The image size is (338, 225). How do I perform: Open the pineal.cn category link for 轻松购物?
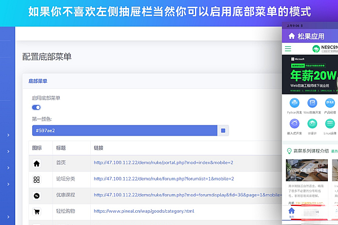pyautogui.click(x=144, y=211)
